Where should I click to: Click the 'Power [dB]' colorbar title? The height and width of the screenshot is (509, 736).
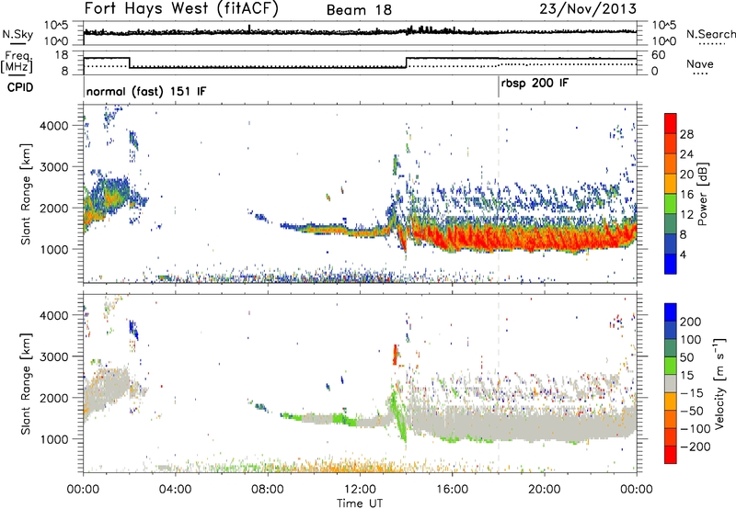coord(702,194)
